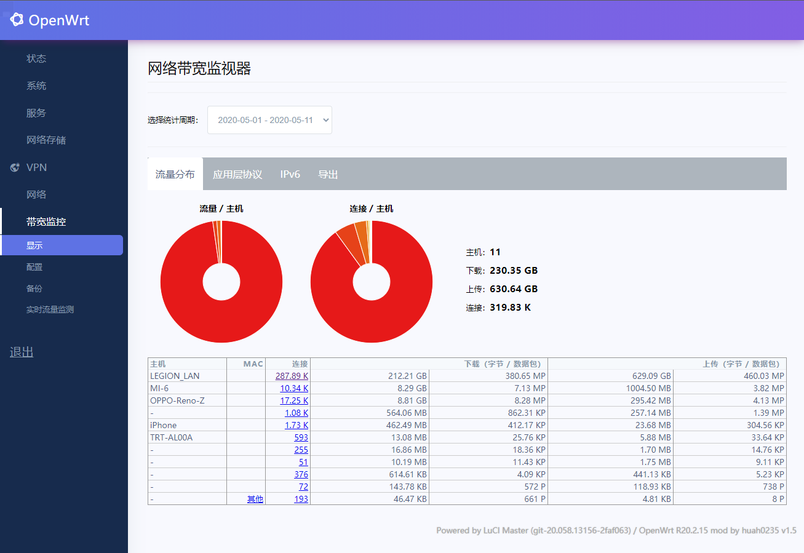804x553 pixels.
Task: Open the 备份 submenu item
Action: (34, 288)
